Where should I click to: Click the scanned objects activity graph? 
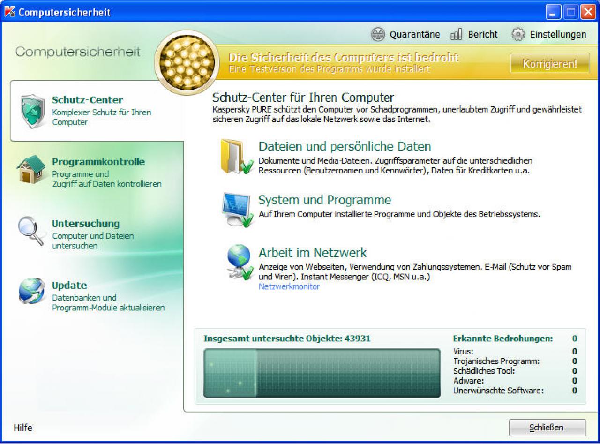pos(322,373)
